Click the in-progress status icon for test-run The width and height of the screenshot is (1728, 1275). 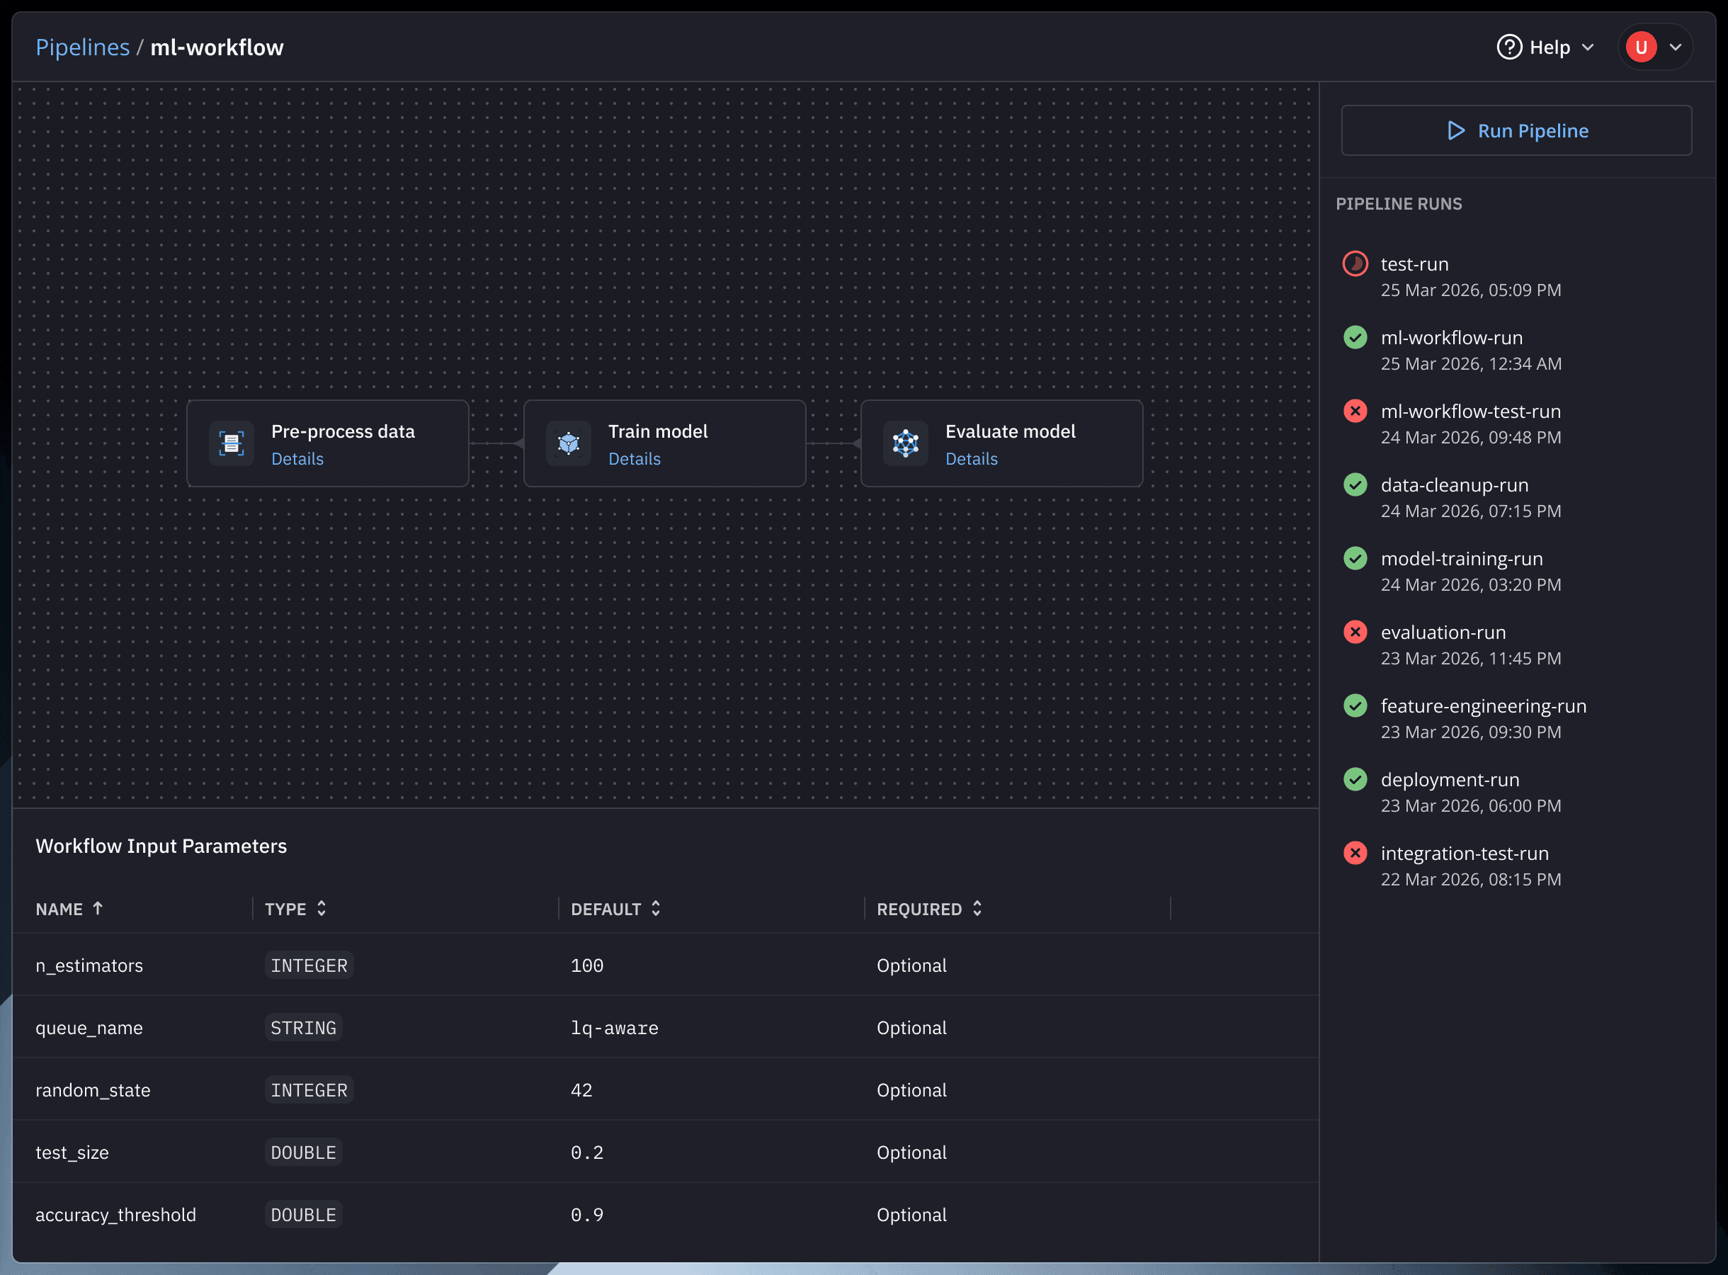(x=1355, y=264)
